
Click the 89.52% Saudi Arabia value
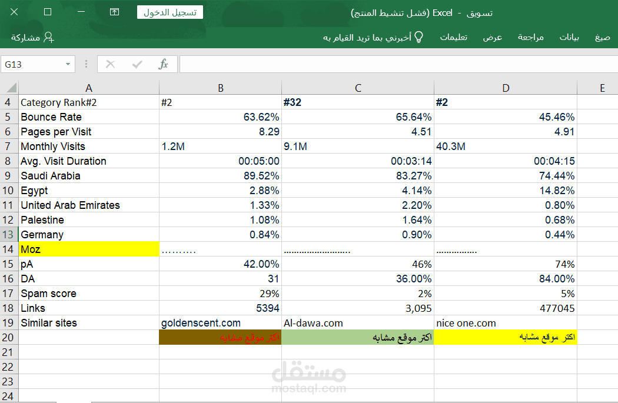click(220, 176)
